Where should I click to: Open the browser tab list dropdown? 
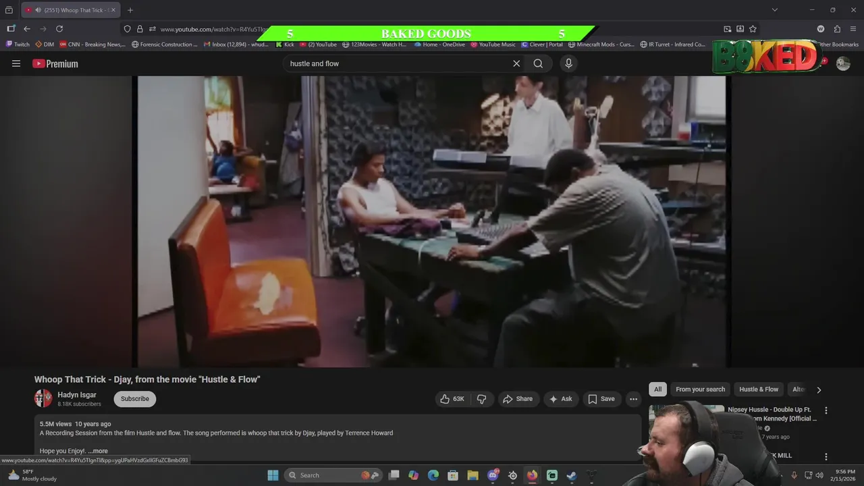[775, 10]
